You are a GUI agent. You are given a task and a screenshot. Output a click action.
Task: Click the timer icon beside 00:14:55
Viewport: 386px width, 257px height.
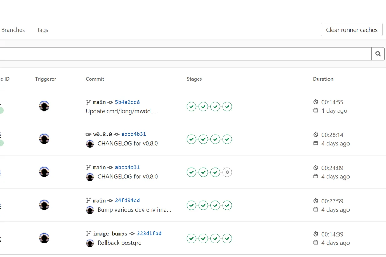pyautogui.click(x=316, y=102)
